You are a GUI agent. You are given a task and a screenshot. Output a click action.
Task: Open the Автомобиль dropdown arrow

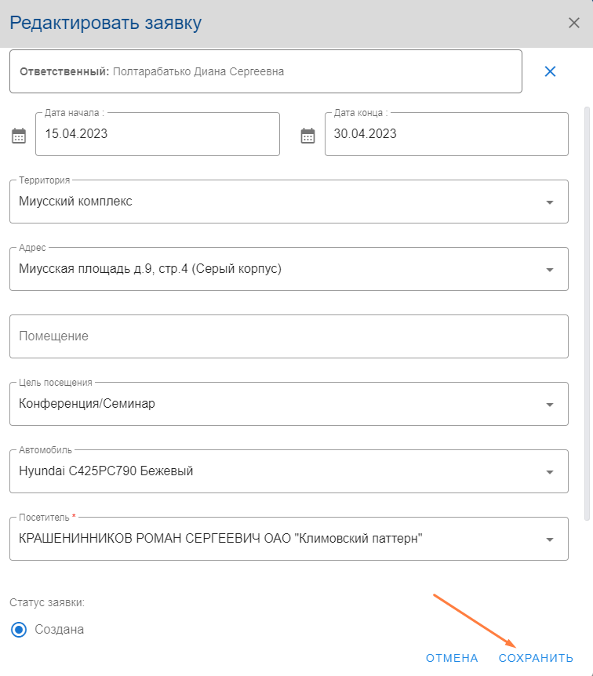pos(550,472)
